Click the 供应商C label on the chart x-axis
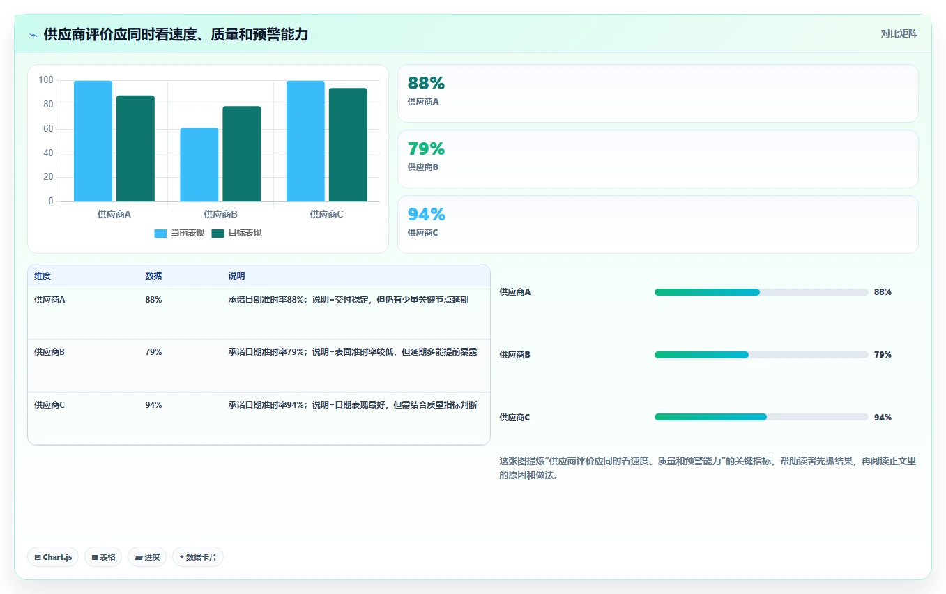The image size is (946, 594). (327, 214)
